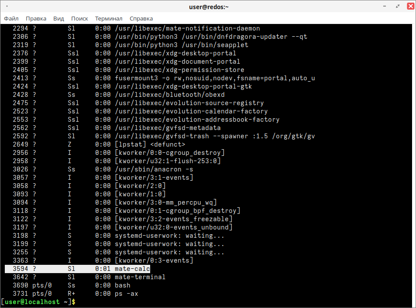416x308 pixels.
Task: Maximize the terminal window
Action: coord(397,7)
